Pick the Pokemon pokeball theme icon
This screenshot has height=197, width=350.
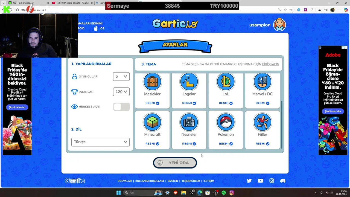tap(226, 122)
